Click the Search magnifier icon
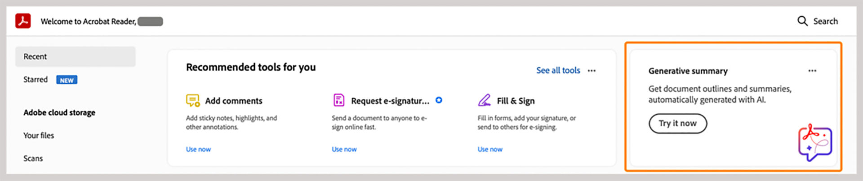 pyautogui.click(x=802, y=21)
